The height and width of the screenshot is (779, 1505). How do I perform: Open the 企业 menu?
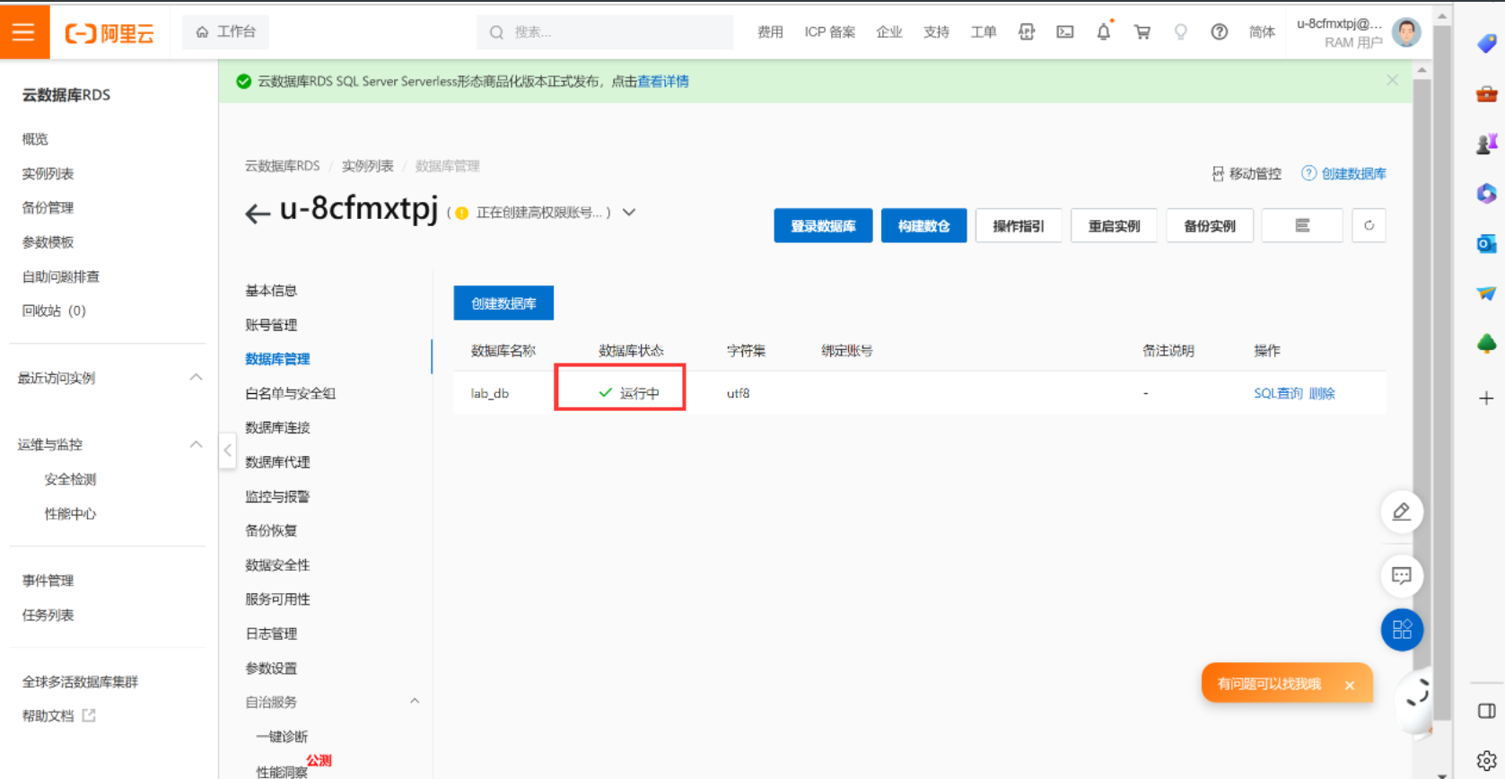(x=888, y=32)
